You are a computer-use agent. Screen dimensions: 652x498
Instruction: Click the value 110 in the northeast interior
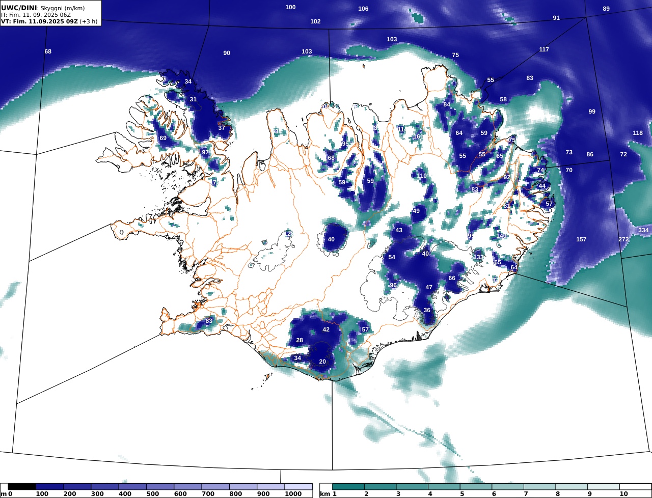[x=422, y=176]
